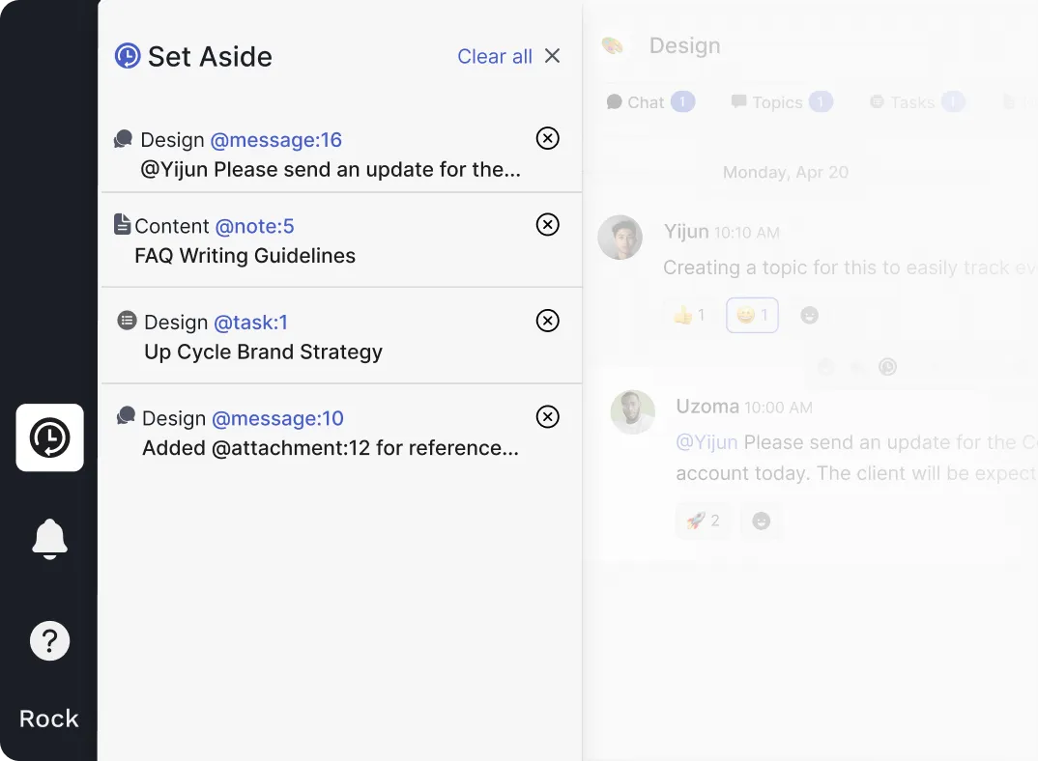The image size is (1038, 761).
Task: Switch to the Chat tab
Action: pyautogui.click(x=650, y=102)
